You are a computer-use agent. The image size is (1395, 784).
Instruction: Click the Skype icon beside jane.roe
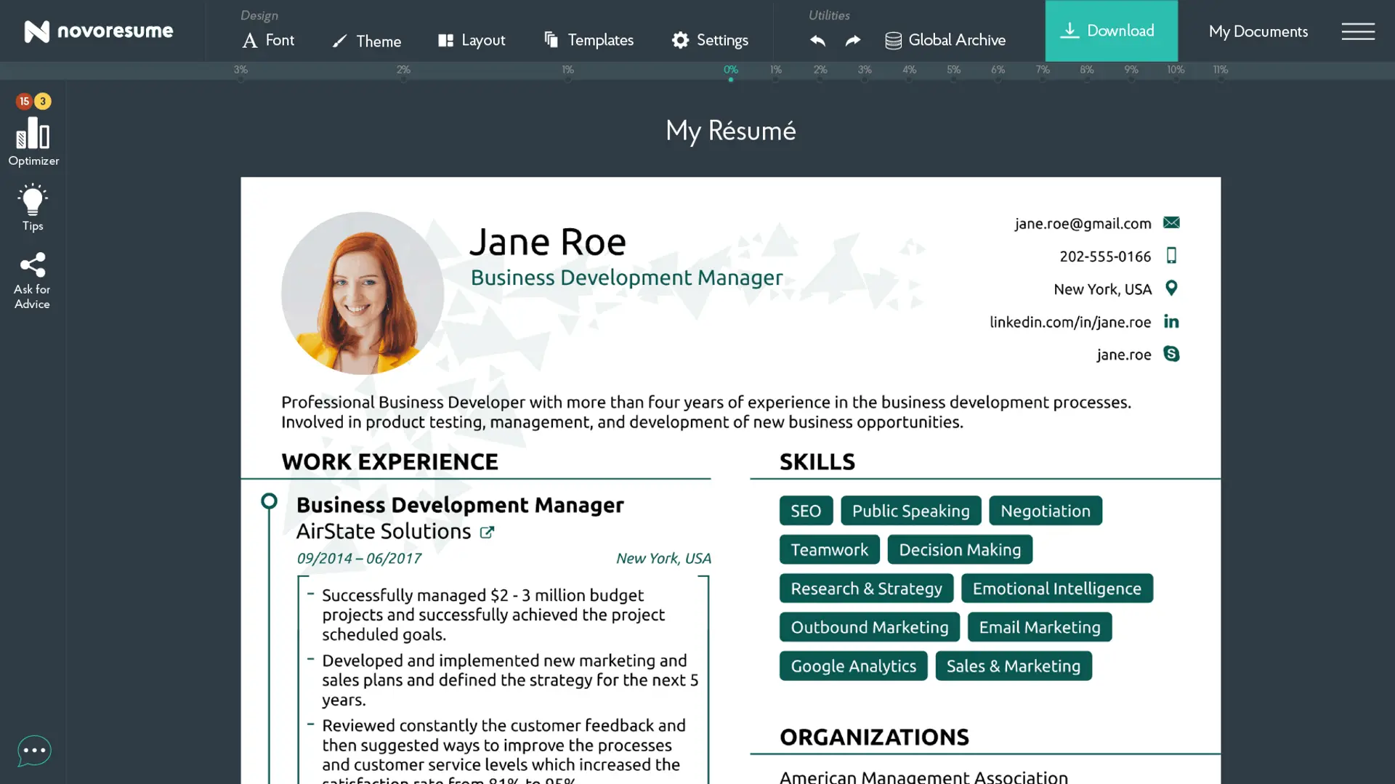pos(1171,354)
